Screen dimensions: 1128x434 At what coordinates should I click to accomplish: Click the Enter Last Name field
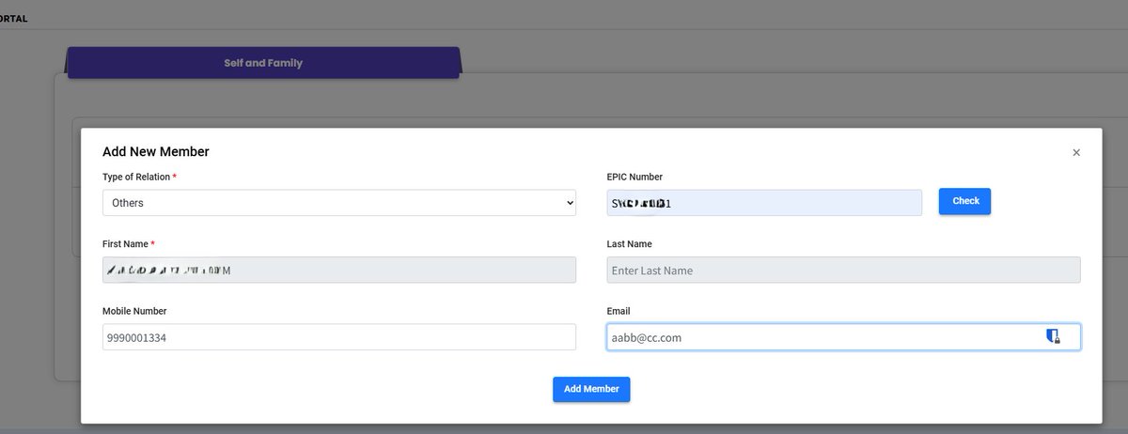(x=843, y=271)
